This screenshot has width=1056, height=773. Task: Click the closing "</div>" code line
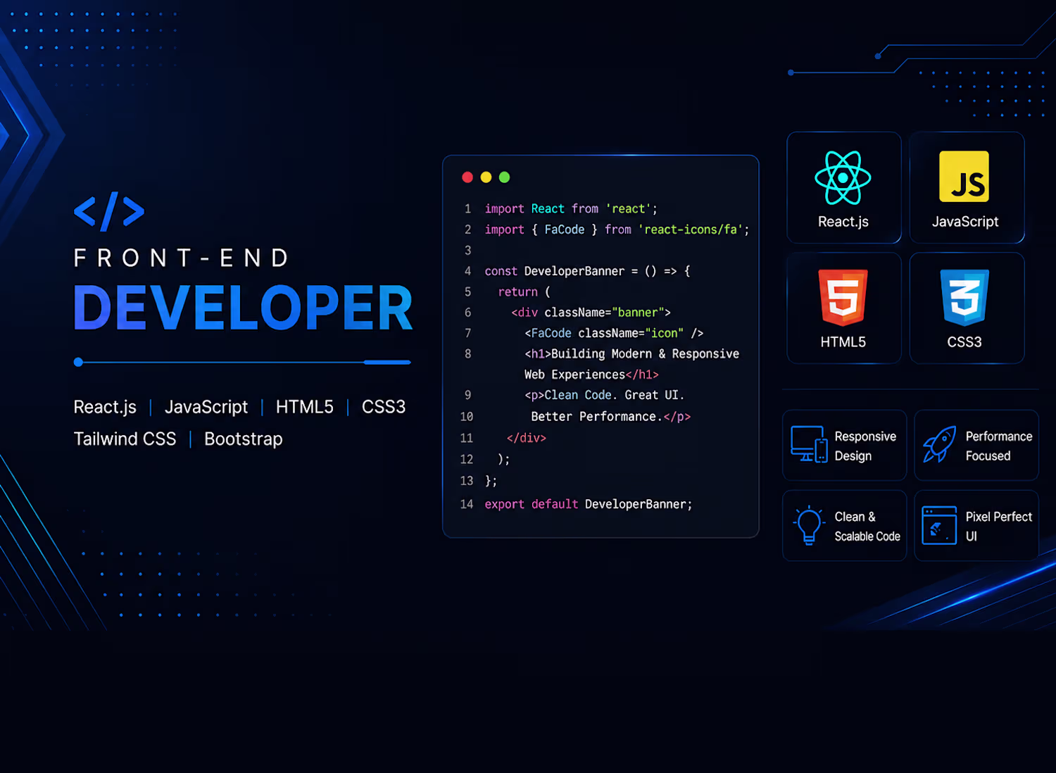click(x=527, y=438)
